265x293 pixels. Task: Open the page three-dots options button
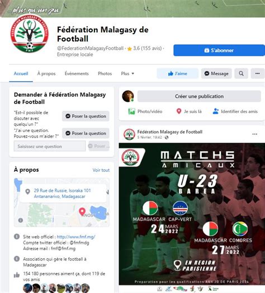tap(258, 73)
